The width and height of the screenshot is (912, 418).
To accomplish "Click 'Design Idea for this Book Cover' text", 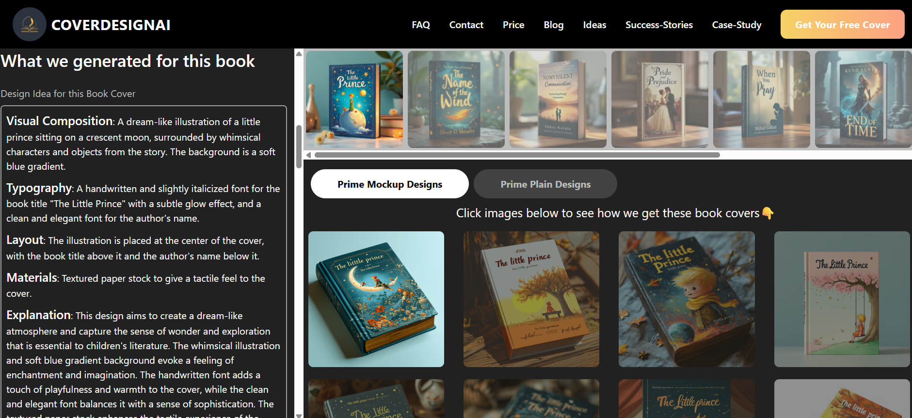I will [x=68, y=94].
